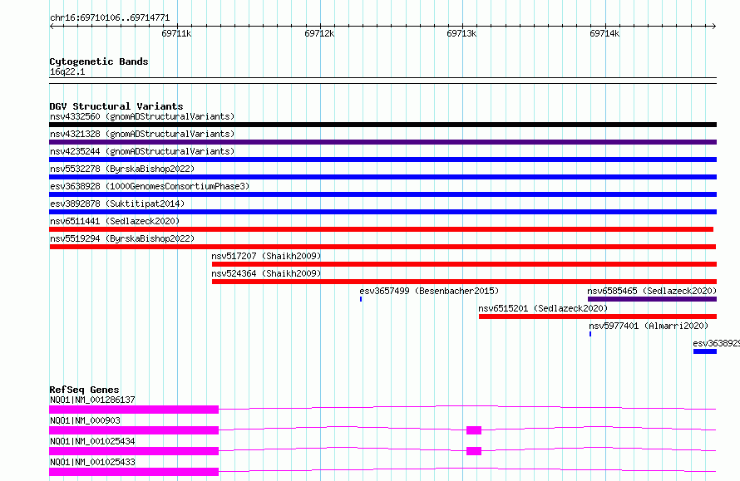Click the DGV Structural Variants track title
Image resolution: width=740 pixels, height=481 pixels.
pyautogui.click(x=116, y=106)
